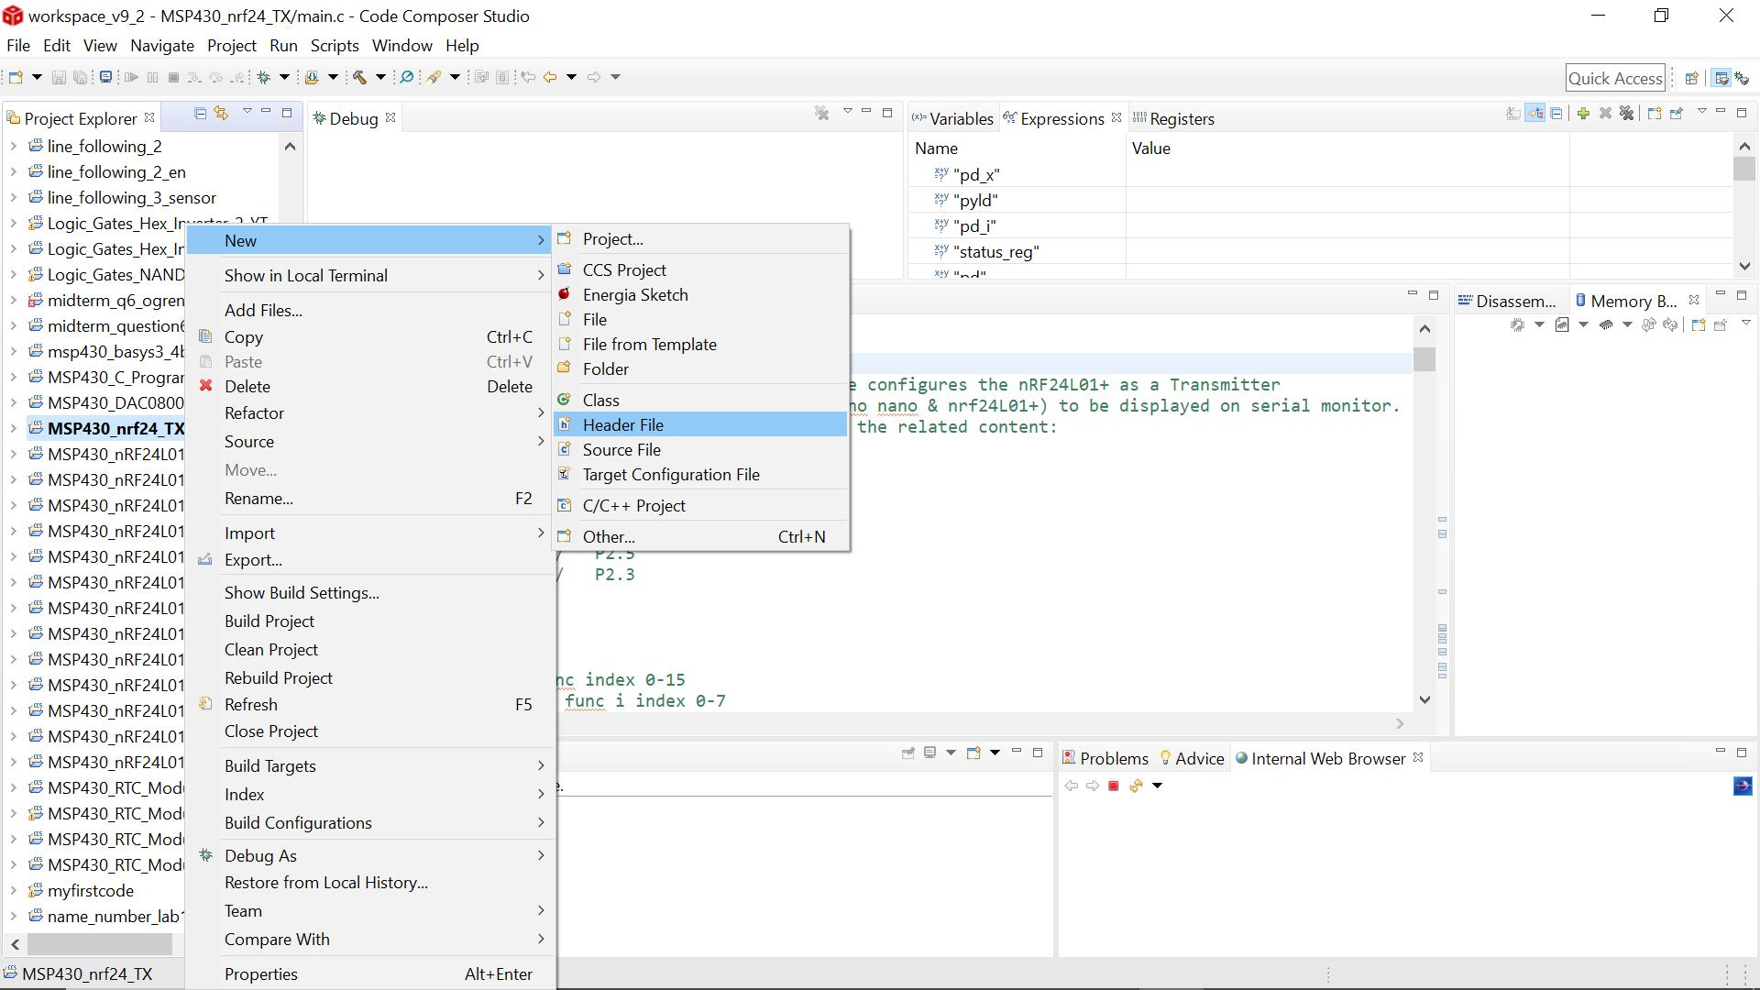The height and width of the screenshot is (990, 1760).
Task: Click the yellow Back navigation arrow
Action: click(x=550, y=77)
